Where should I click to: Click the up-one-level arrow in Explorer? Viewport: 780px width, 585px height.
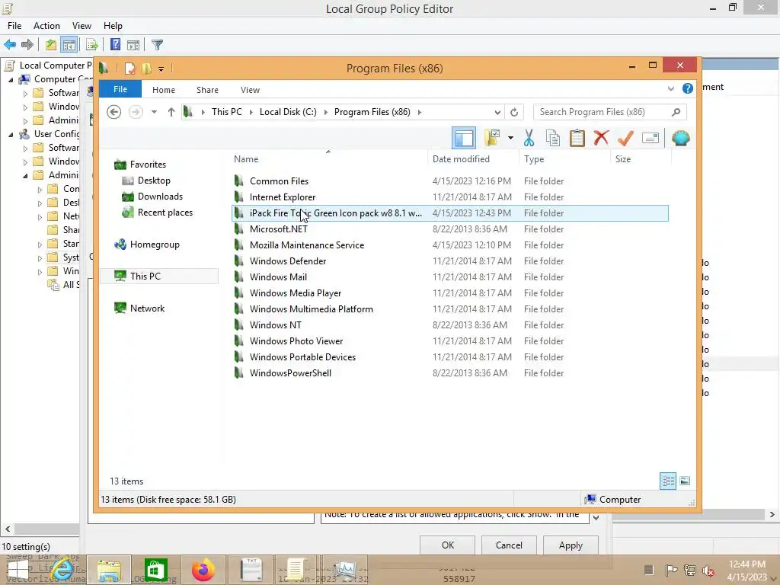pos(171,112)
